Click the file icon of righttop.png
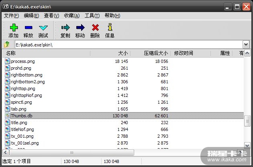This screenshot has width=253, height=167. [7, 89]
